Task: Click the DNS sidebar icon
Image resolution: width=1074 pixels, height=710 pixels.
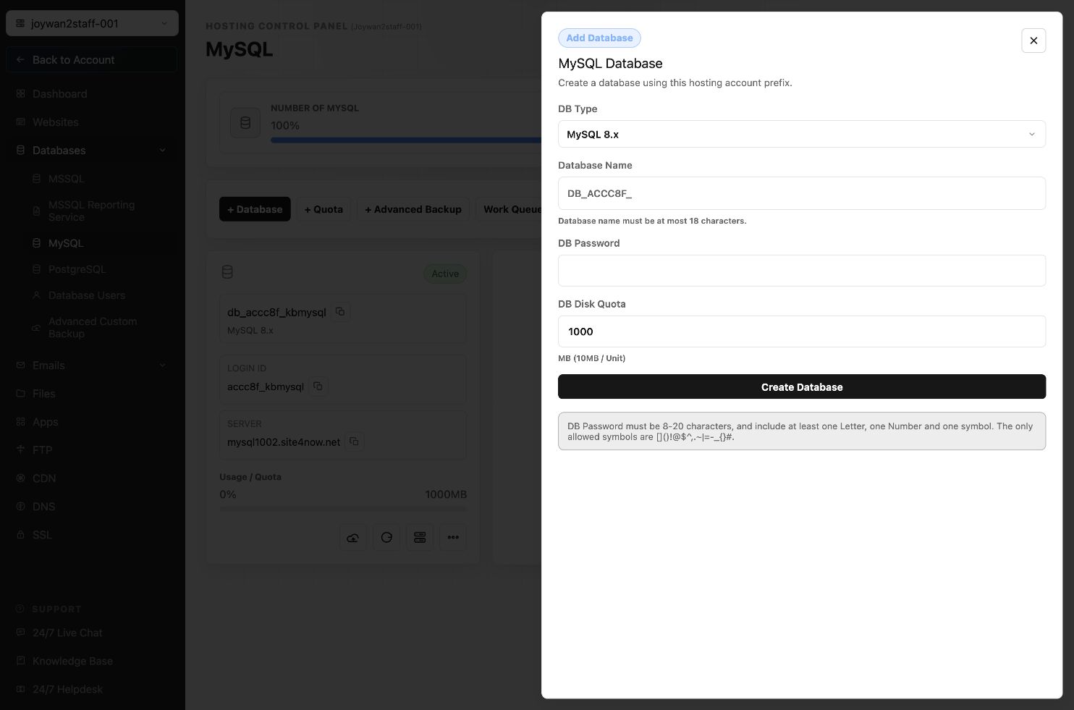Action: pyautogui.click(x=20, y=507)
